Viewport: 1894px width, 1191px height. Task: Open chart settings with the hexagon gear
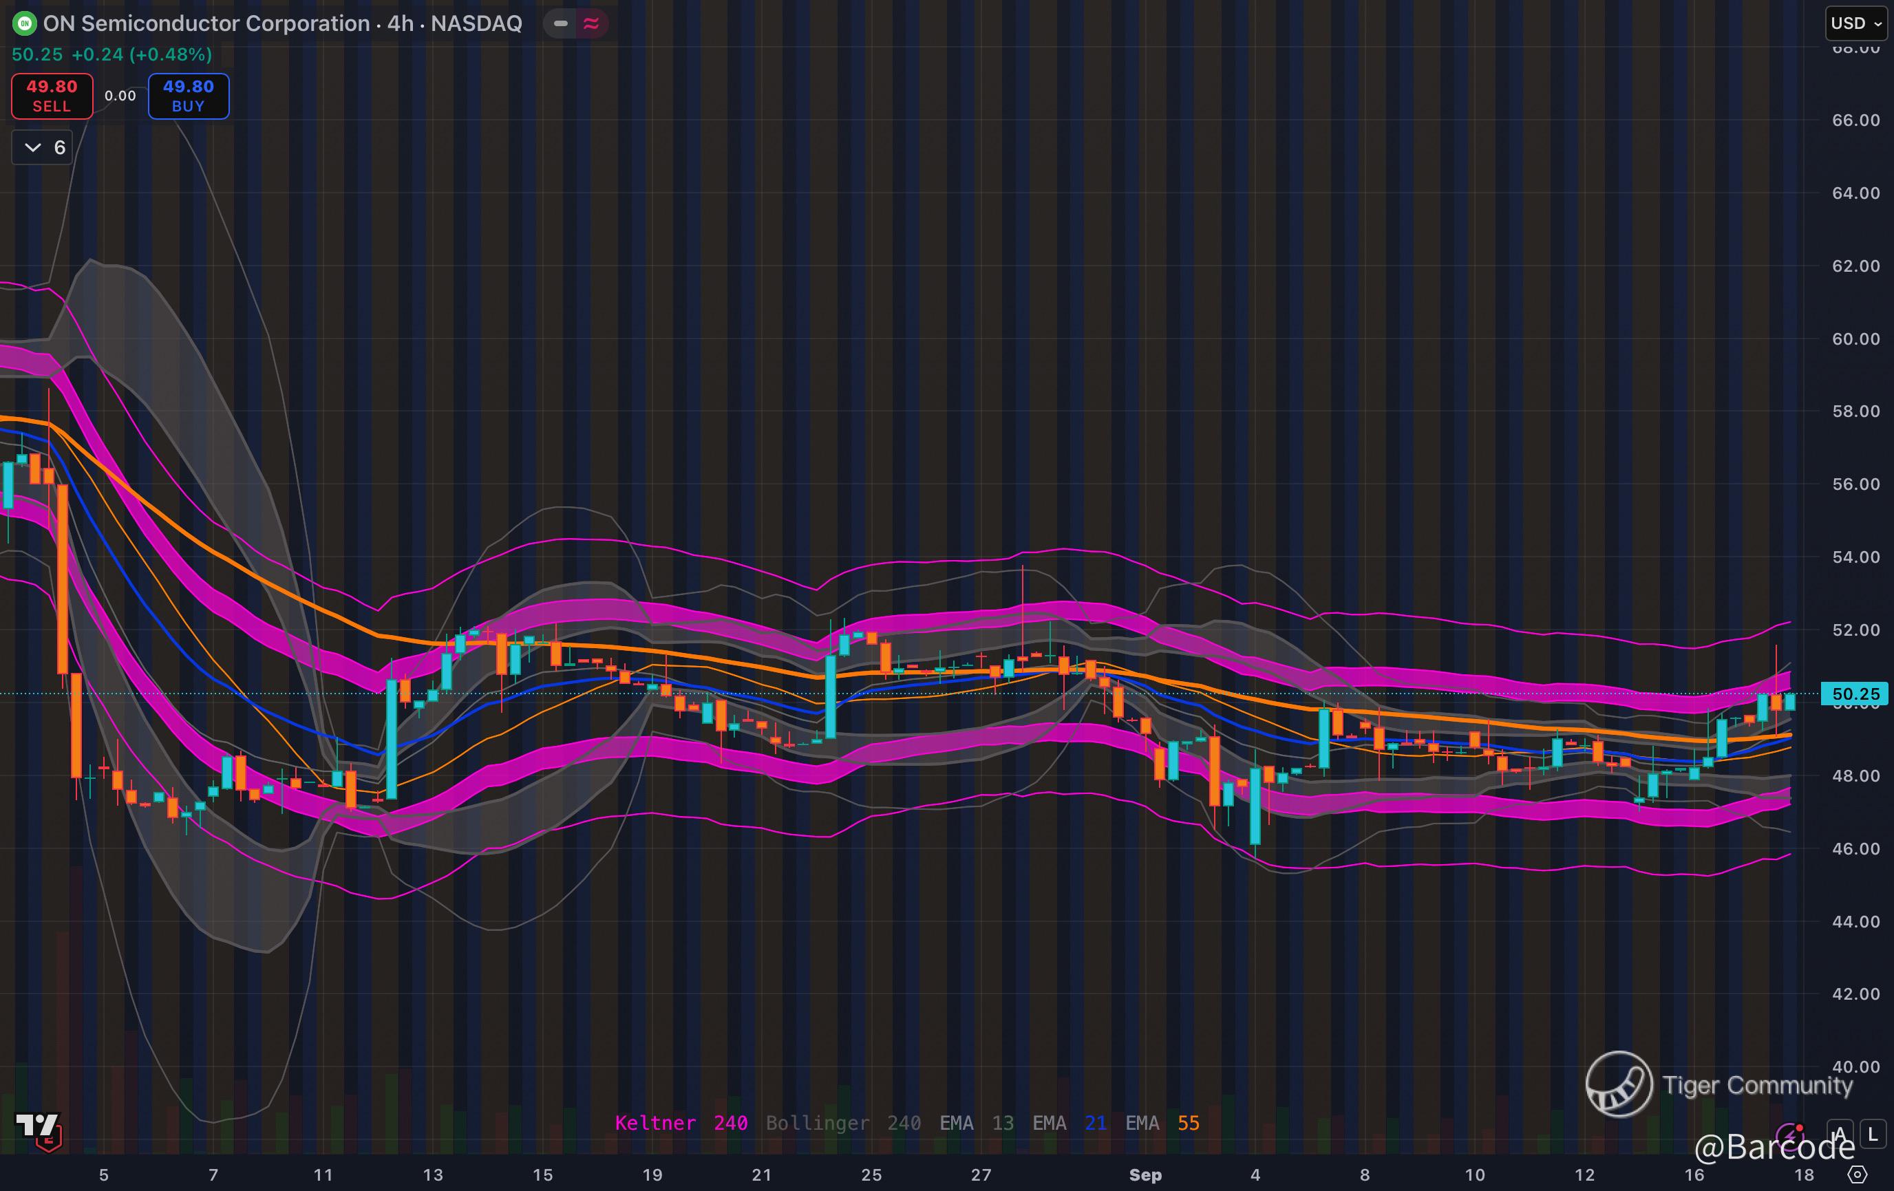tap(1857, 1174)
